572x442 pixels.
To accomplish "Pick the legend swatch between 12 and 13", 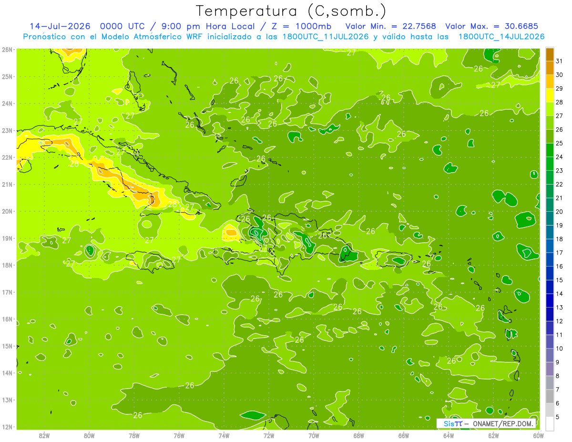I will (550, 314).
